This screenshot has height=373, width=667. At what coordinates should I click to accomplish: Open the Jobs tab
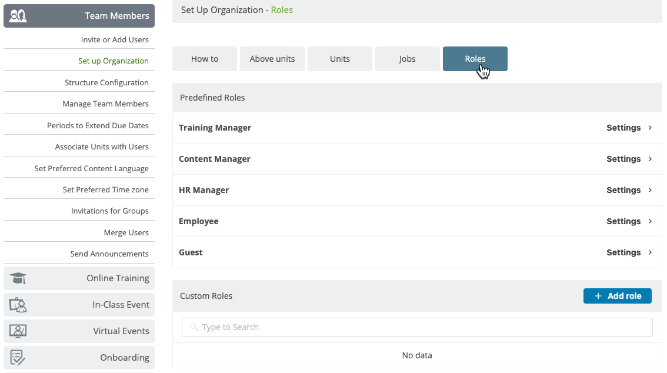click(407, 58)
